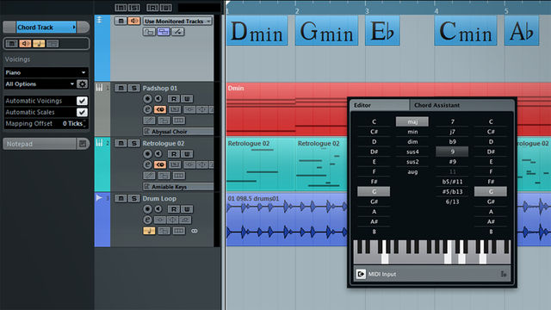551x310 pixels.
Task: Toggle musical mode note icon on Drum Loop
Action: point(149,231)
